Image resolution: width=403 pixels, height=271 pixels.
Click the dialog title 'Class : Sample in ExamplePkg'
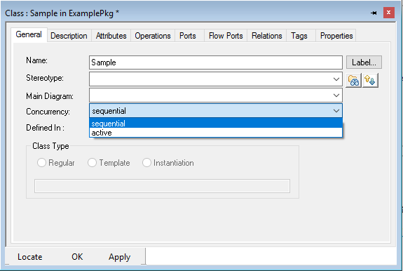click(60, 13)
